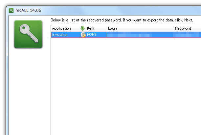Click the recALL wrench icon in the title bar

pyautogui.click(x=11, y=11)
